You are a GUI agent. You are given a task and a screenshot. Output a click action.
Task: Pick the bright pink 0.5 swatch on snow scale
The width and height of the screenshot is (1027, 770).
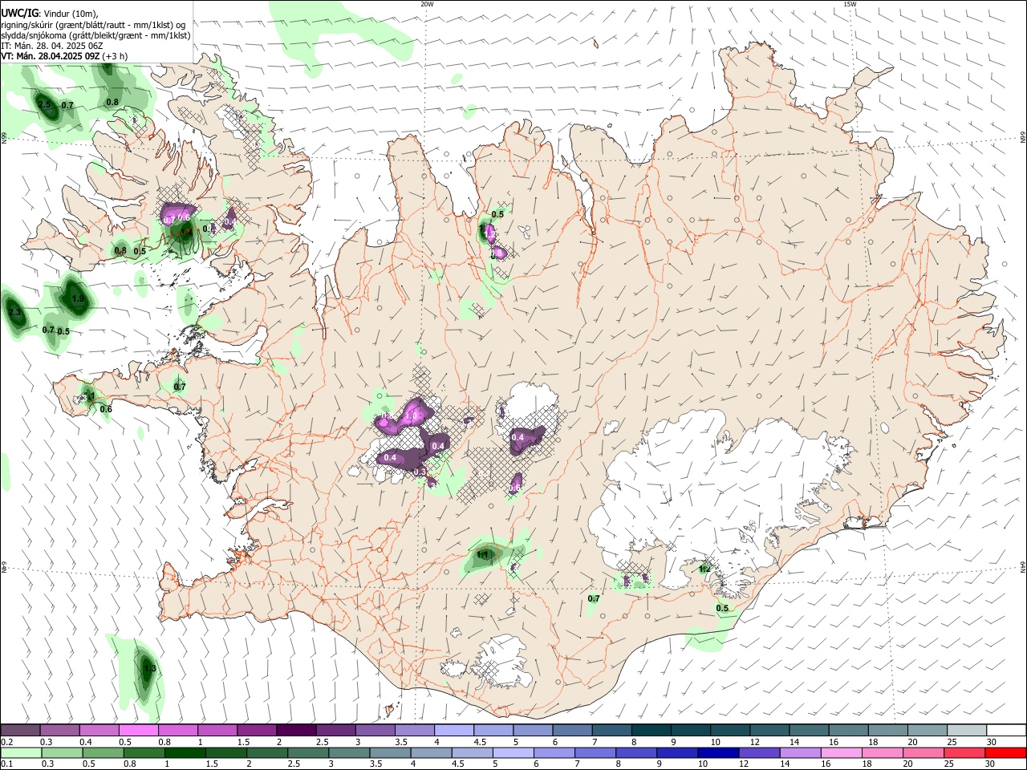(x=138, y=730)
